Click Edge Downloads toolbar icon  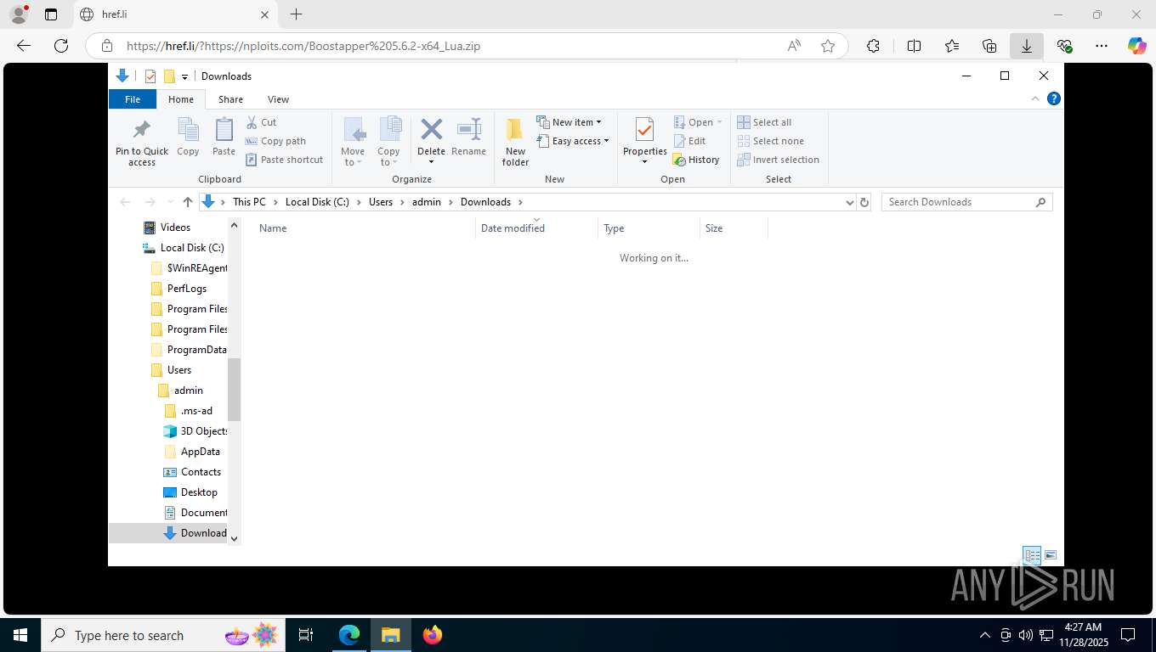pyautogui.click(x=1027, y=46)
